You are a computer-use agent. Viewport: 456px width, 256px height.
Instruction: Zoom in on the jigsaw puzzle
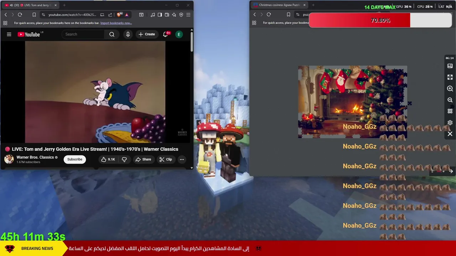[450, 89]
